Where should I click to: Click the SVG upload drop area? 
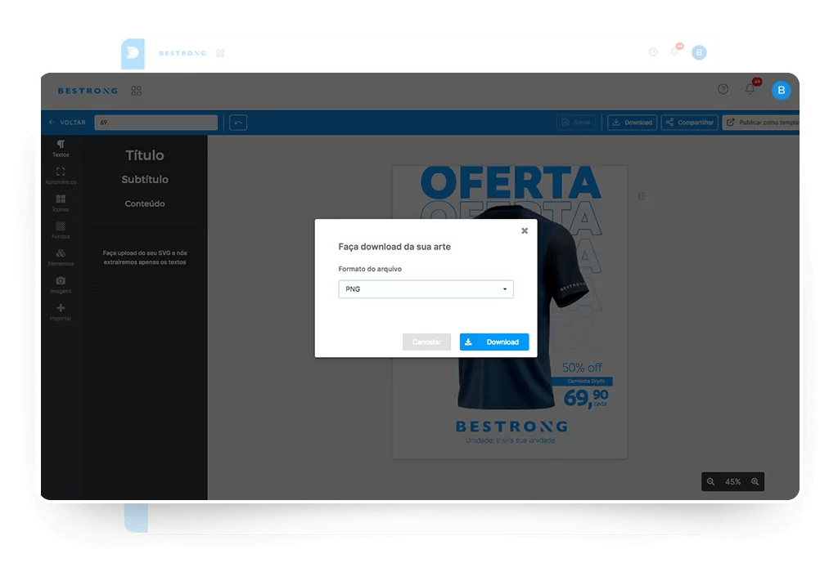point(145,257)
